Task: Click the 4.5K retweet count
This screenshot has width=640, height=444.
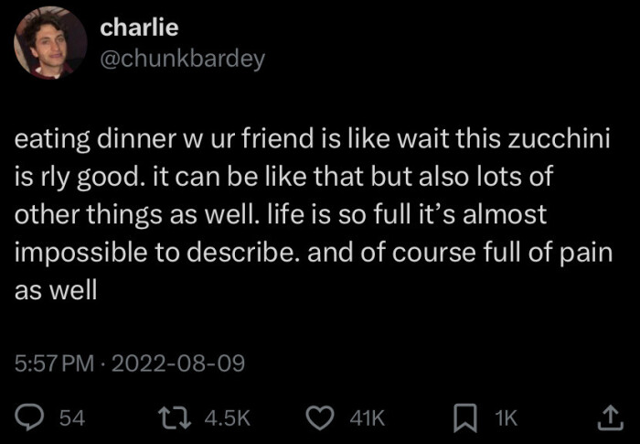Action: point(227,418)
